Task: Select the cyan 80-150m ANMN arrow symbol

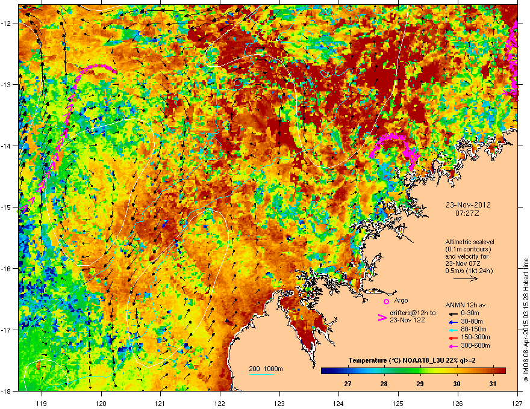Action: [x=452, y=330]
